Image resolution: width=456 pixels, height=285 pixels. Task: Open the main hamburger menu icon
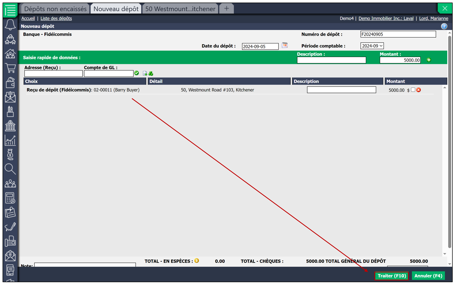click(x=10, y=10)
